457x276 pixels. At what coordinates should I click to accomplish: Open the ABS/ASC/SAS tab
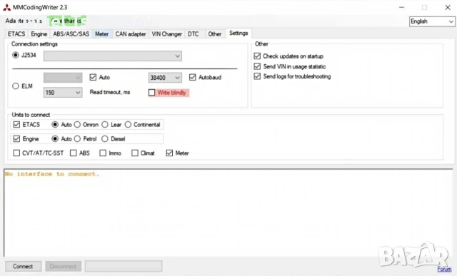click(71, 34)
